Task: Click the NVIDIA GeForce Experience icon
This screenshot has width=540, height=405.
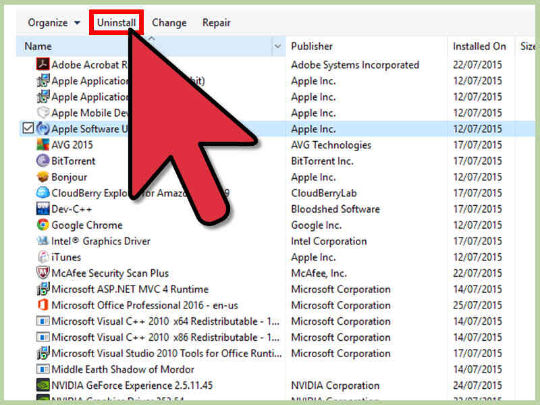Action: pyautogui.click(x=43, y=385)
